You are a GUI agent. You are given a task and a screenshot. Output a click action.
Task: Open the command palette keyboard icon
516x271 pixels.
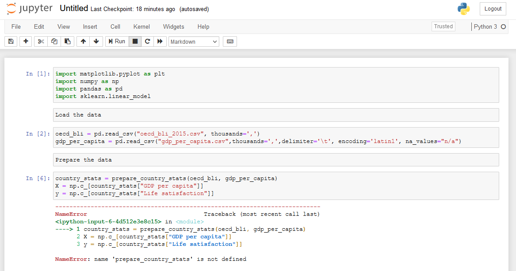pyautogui.click(x=229, y=41)
